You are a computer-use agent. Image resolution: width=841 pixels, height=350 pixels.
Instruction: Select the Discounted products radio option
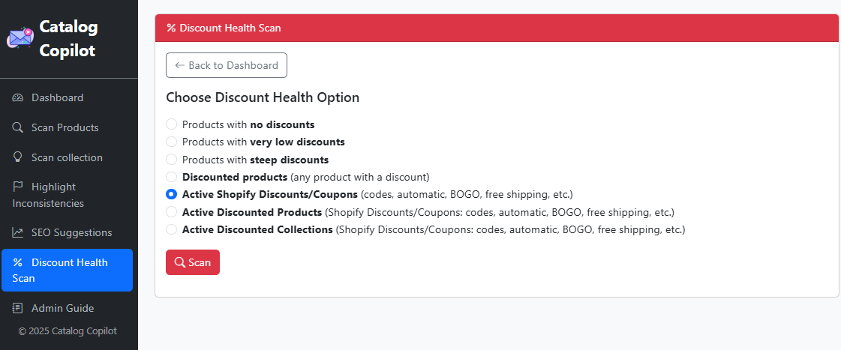[172, 177]
